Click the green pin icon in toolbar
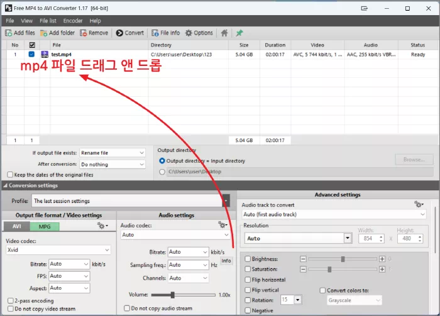440x316 pixels. click(239, 33)
